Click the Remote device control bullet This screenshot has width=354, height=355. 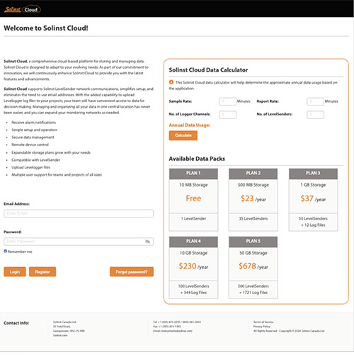click(x=30, y=145)
